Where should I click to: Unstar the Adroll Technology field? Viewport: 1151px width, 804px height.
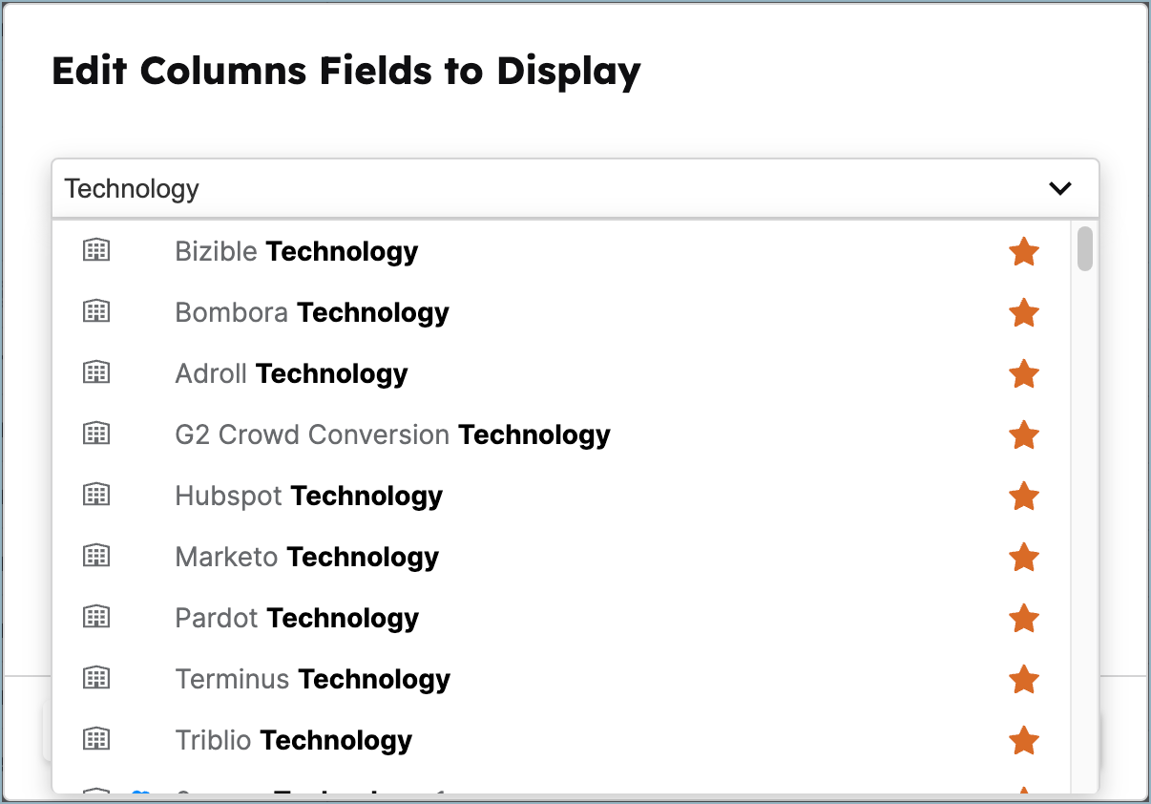point(1024,373)
